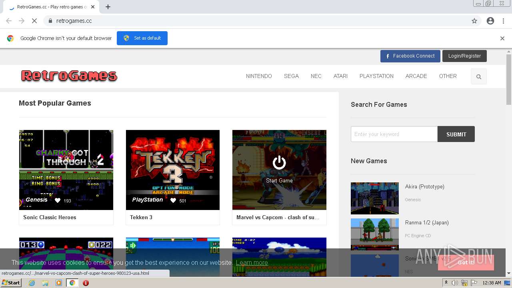
Task: Switch to Chrome taskbar icon
Action: tap(72, 283)
